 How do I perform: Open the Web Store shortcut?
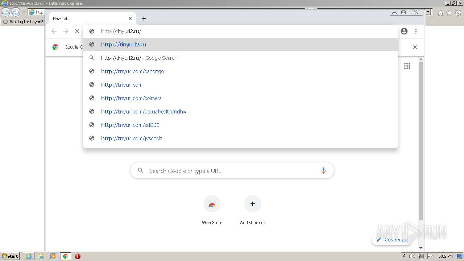[212, 210]
